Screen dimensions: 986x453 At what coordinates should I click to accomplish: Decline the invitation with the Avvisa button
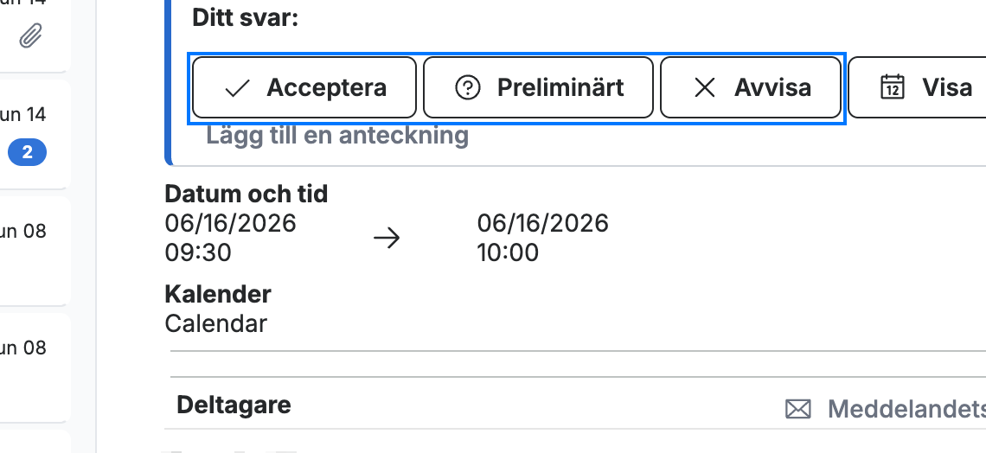click(x=751, y=87)
